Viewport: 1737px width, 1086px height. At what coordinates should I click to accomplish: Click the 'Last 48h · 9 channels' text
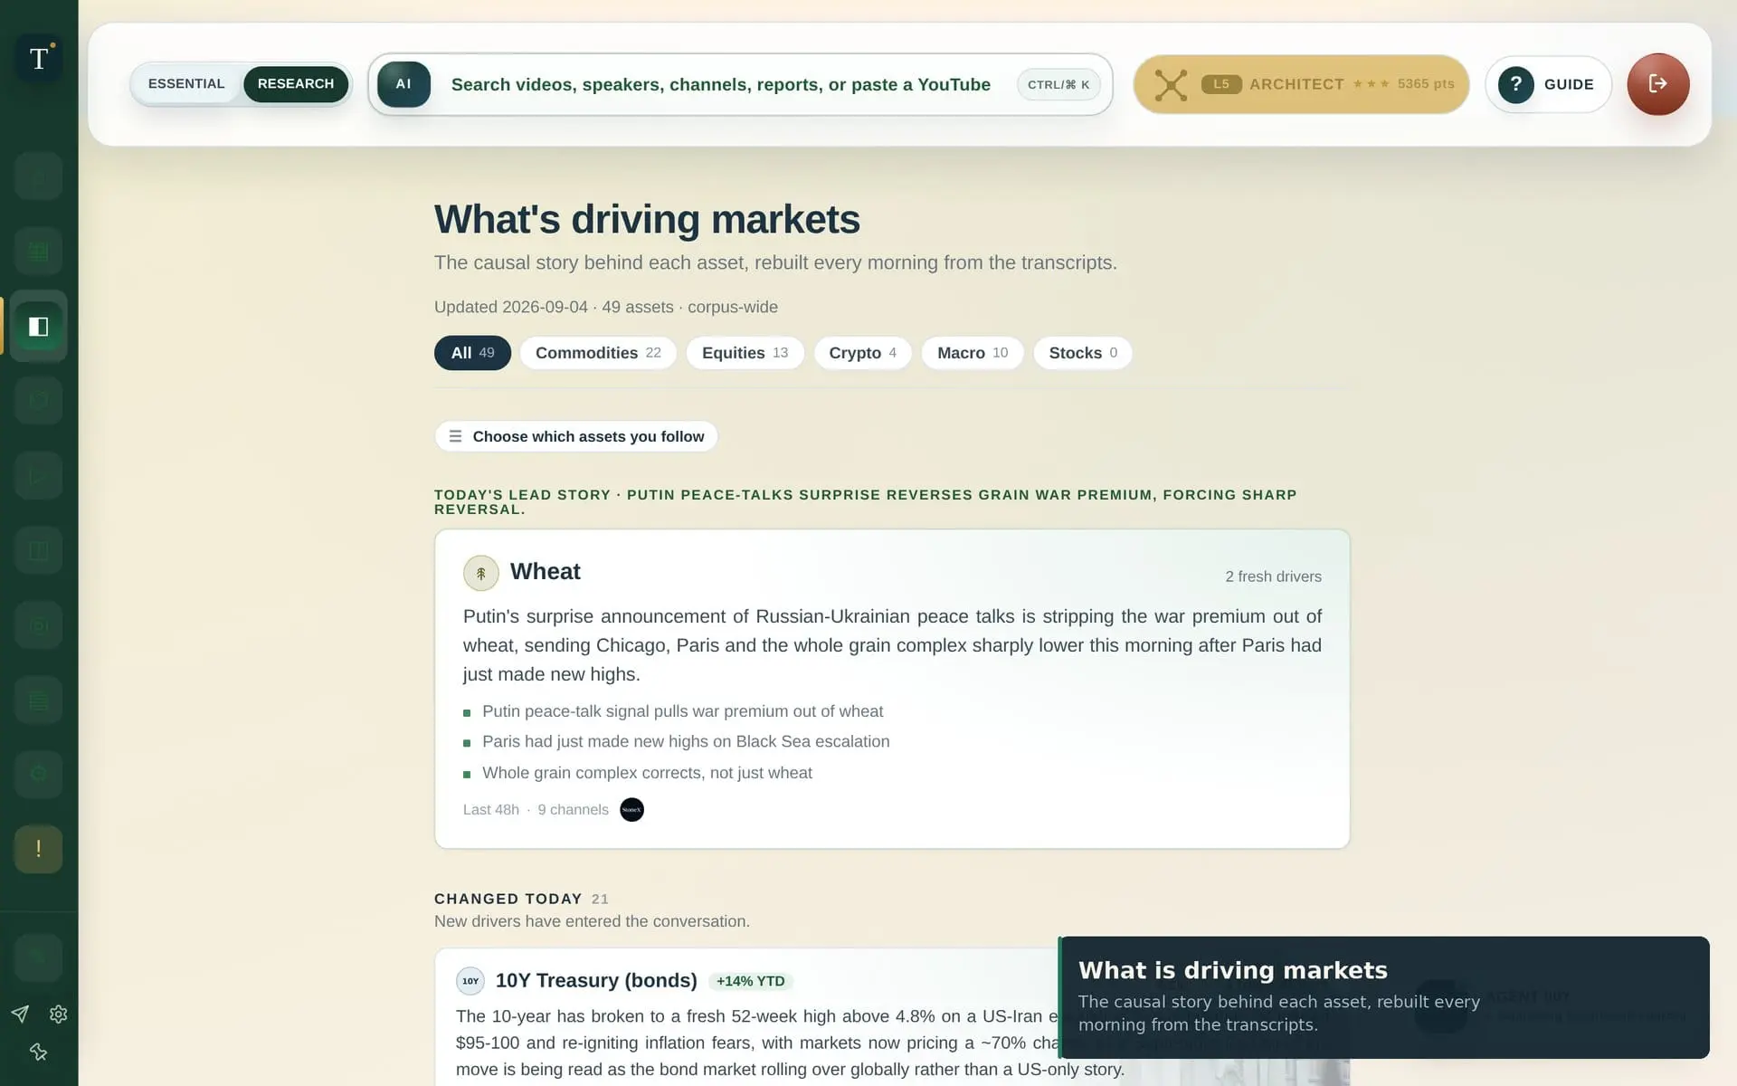click(536, 810)
